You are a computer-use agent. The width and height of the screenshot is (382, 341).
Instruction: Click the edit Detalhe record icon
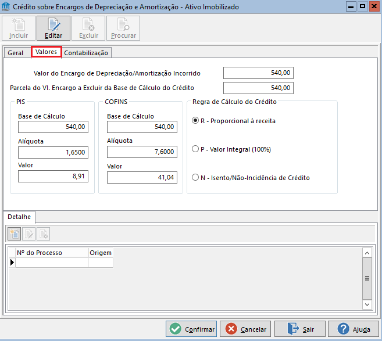click(28, 234)
